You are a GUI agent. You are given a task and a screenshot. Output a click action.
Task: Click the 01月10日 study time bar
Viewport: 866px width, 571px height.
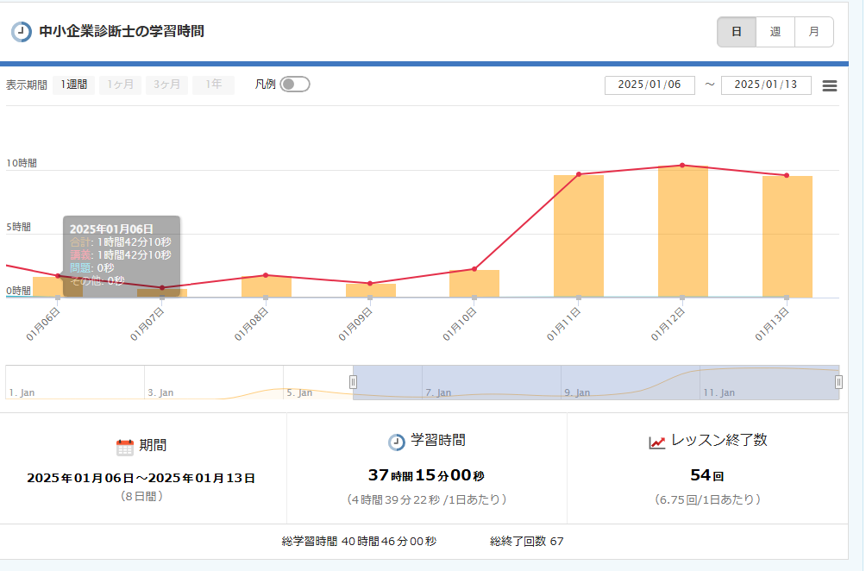coord(474,284)
